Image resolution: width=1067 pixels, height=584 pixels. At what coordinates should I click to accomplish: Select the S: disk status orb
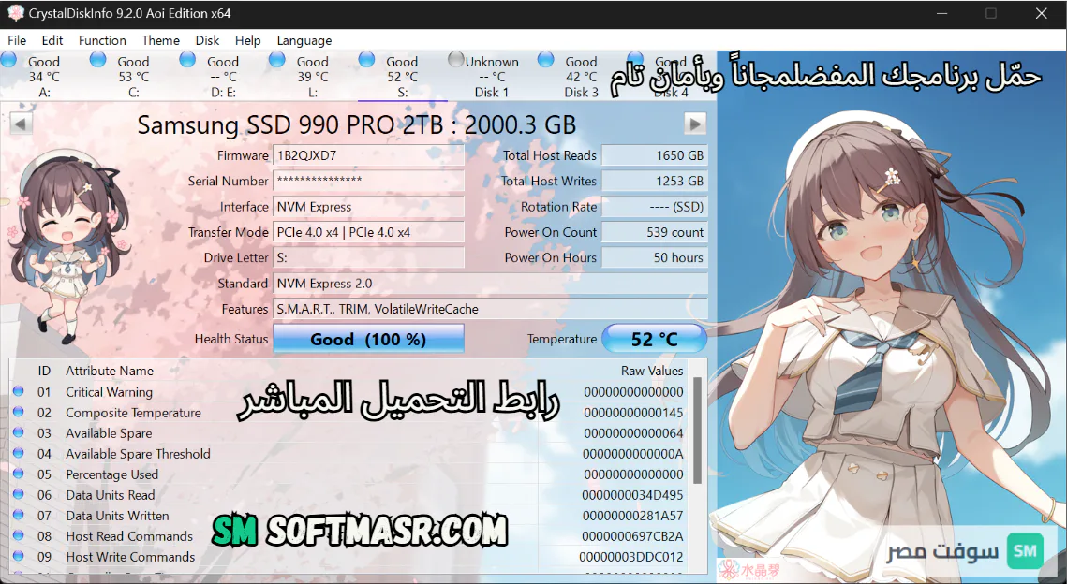pyautogui.click(x=367, y=60)
